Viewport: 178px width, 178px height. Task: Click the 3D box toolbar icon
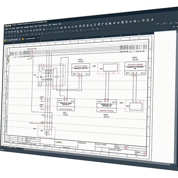coord(114,23)
